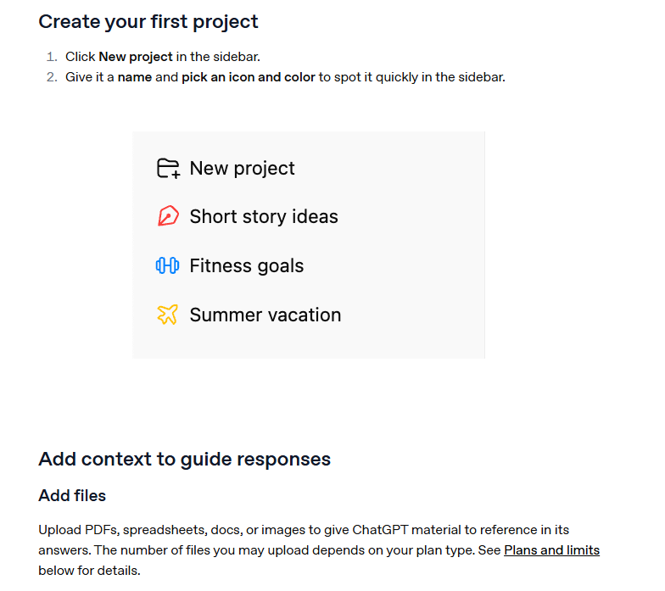Click the red pen icon for Short story ideas

168,215
